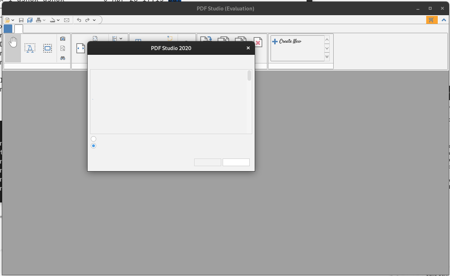
Task: Click the Print icon in quick toolbar
Action: (39, 20)
